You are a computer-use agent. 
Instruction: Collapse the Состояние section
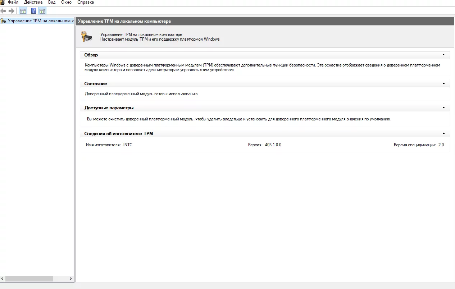(x=443, y=84)
